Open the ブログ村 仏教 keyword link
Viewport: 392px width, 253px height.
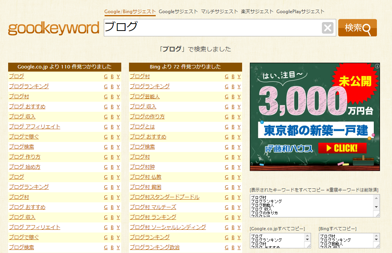click(x=146, y=177)
